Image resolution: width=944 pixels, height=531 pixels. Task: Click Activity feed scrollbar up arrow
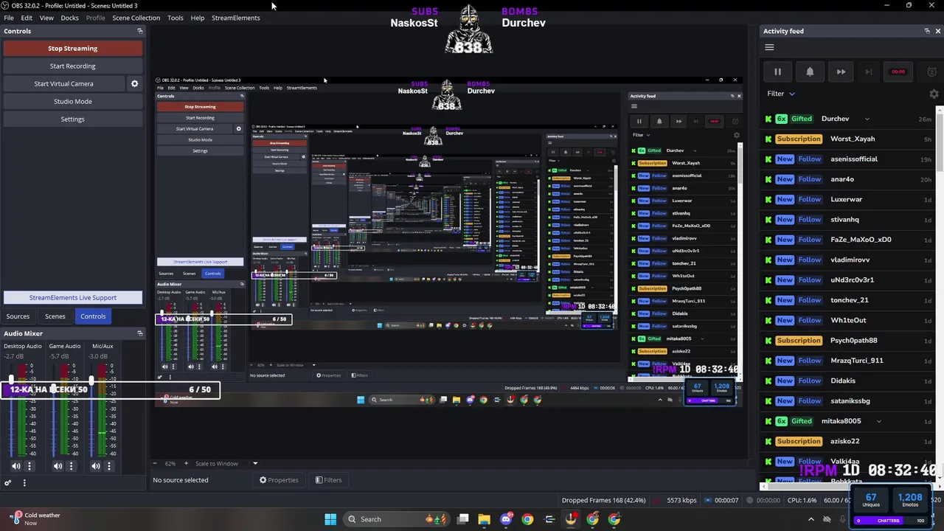click(940, 111)
